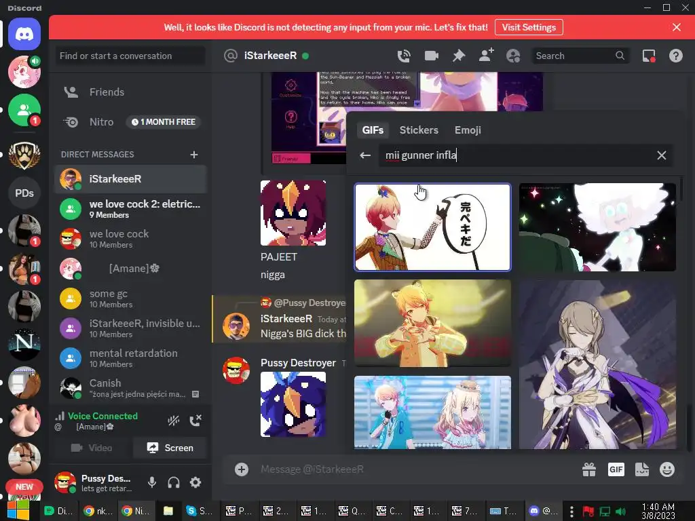
Task: Open pink-haired avatar server with speaker badge
Action: 24,72
